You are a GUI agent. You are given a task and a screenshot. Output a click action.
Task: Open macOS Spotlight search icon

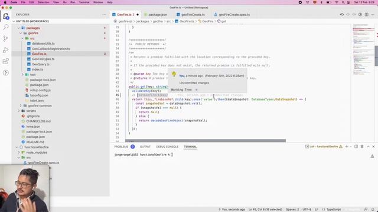[343, 2]
